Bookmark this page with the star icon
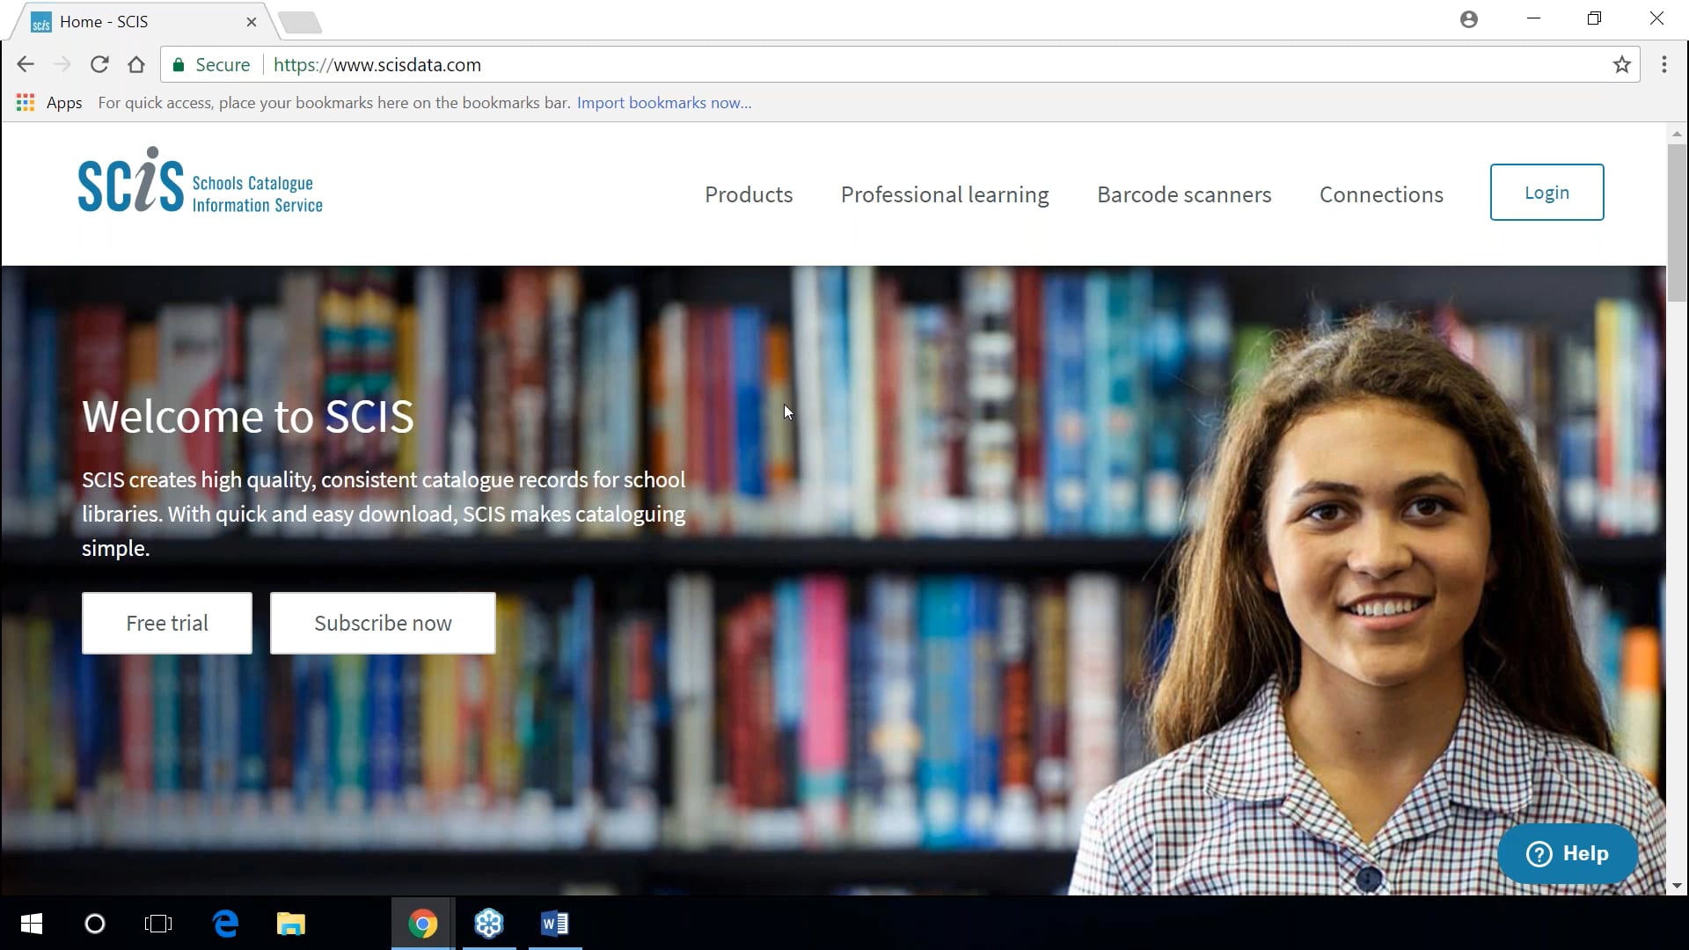 1622,64
